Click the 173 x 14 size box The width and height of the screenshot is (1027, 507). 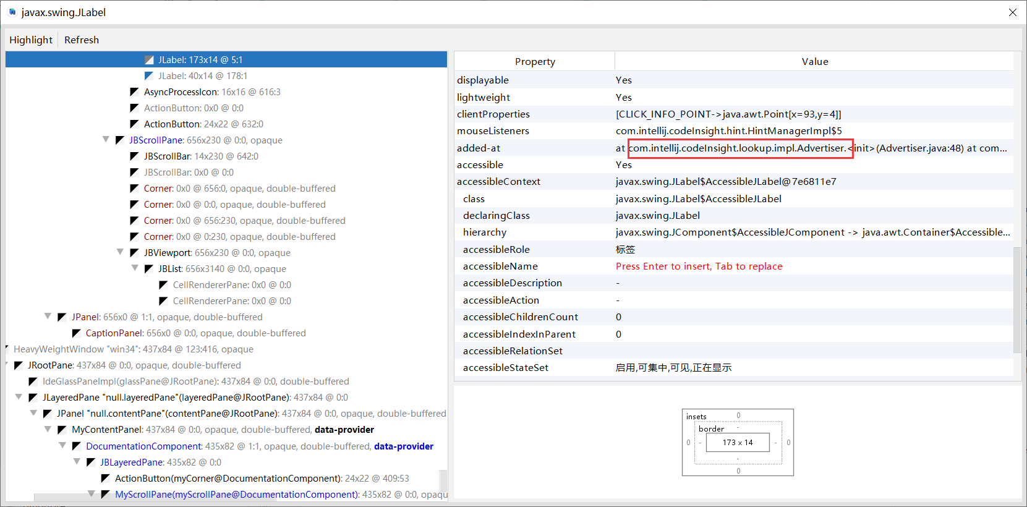[738, 442]
